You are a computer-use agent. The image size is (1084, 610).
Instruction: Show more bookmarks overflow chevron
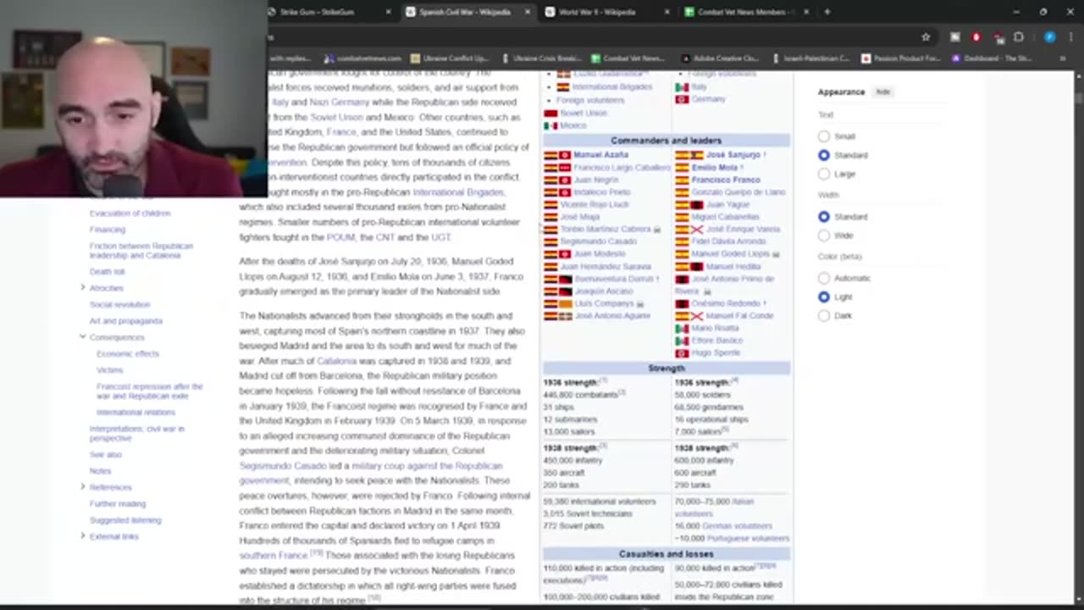1063,58
